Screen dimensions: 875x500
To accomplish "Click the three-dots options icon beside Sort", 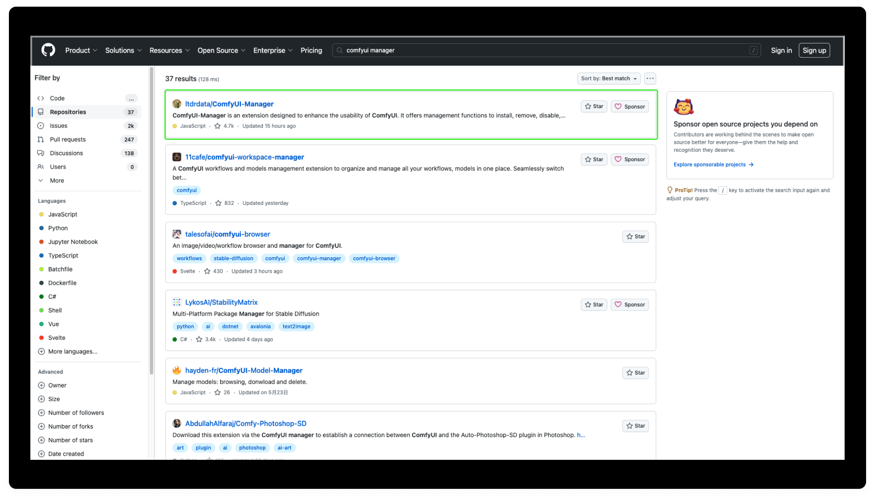I will click(650, 79).
